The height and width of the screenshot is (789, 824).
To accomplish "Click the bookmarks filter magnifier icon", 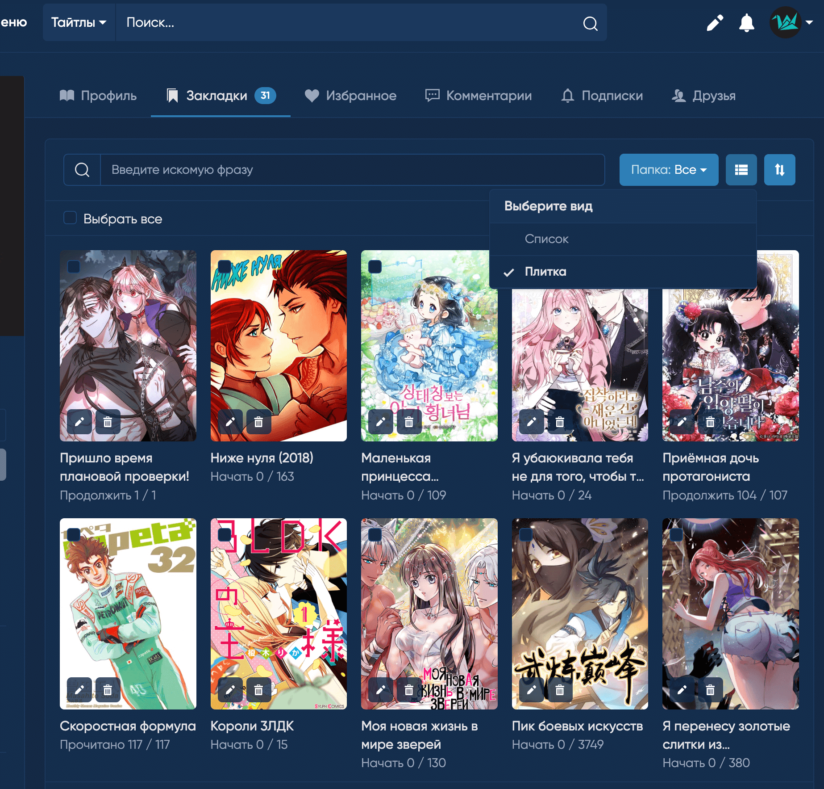I will [82, 170].
